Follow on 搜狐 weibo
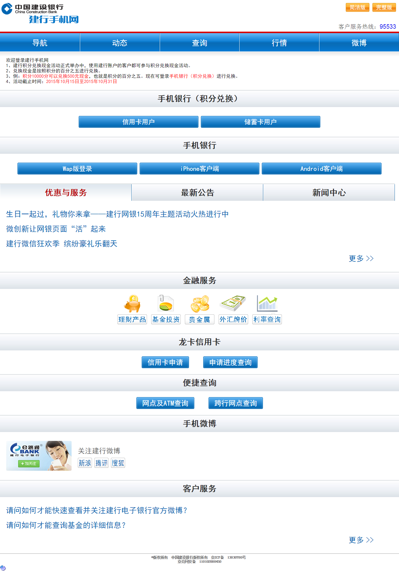Viewport: 399px width, 571px height. tap(118, 463)
